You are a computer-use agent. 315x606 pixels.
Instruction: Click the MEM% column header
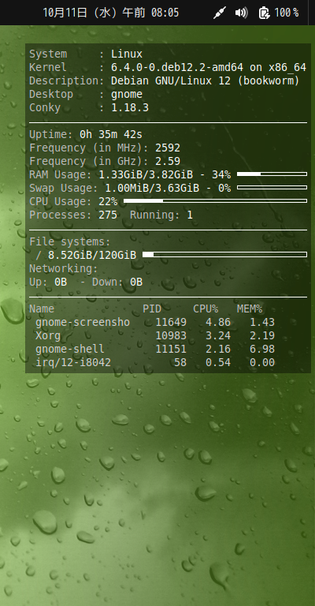click(x=250, y=309)
